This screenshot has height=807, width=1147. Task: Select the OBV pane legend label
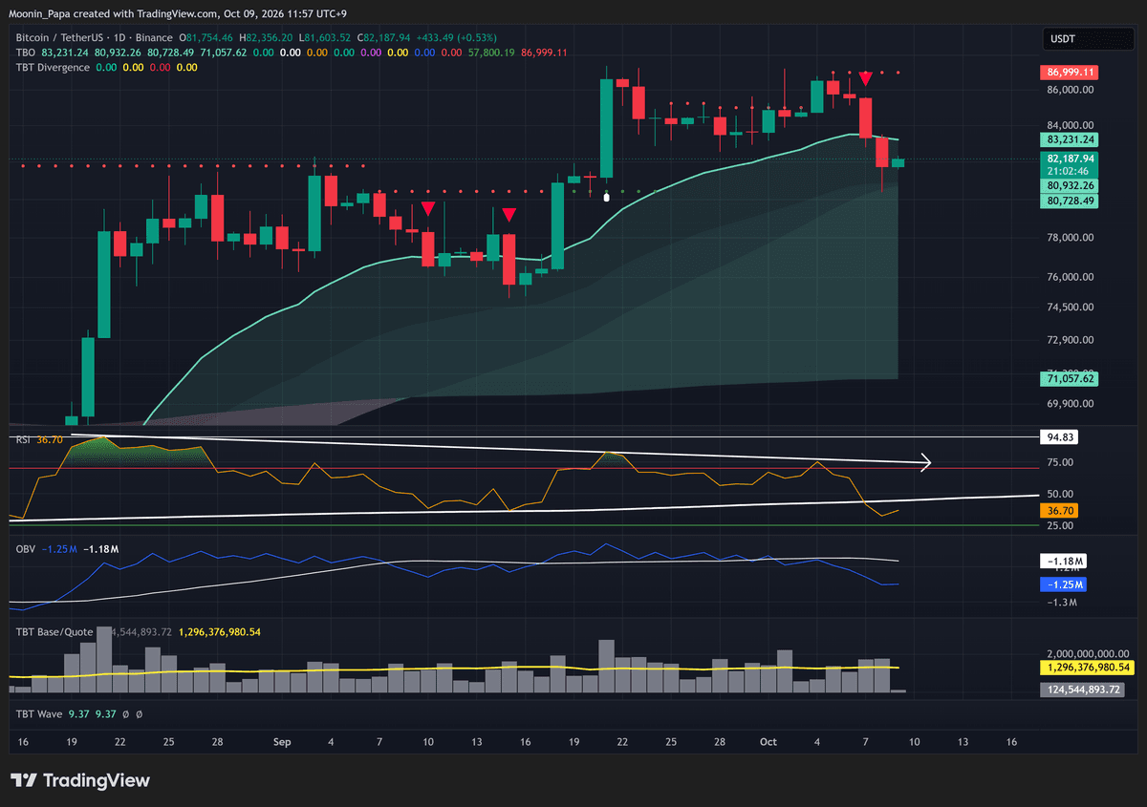coord(25,549)
